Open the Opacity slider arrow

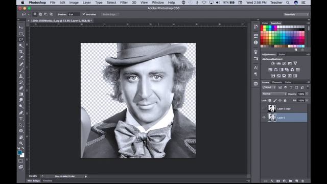coord(307,94)
